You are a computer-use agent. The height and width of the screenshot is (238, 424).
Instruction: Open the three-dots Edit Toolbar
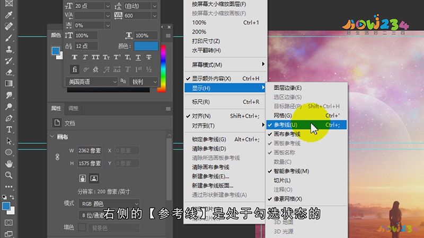pyautogui.click(x=8, y=187)
